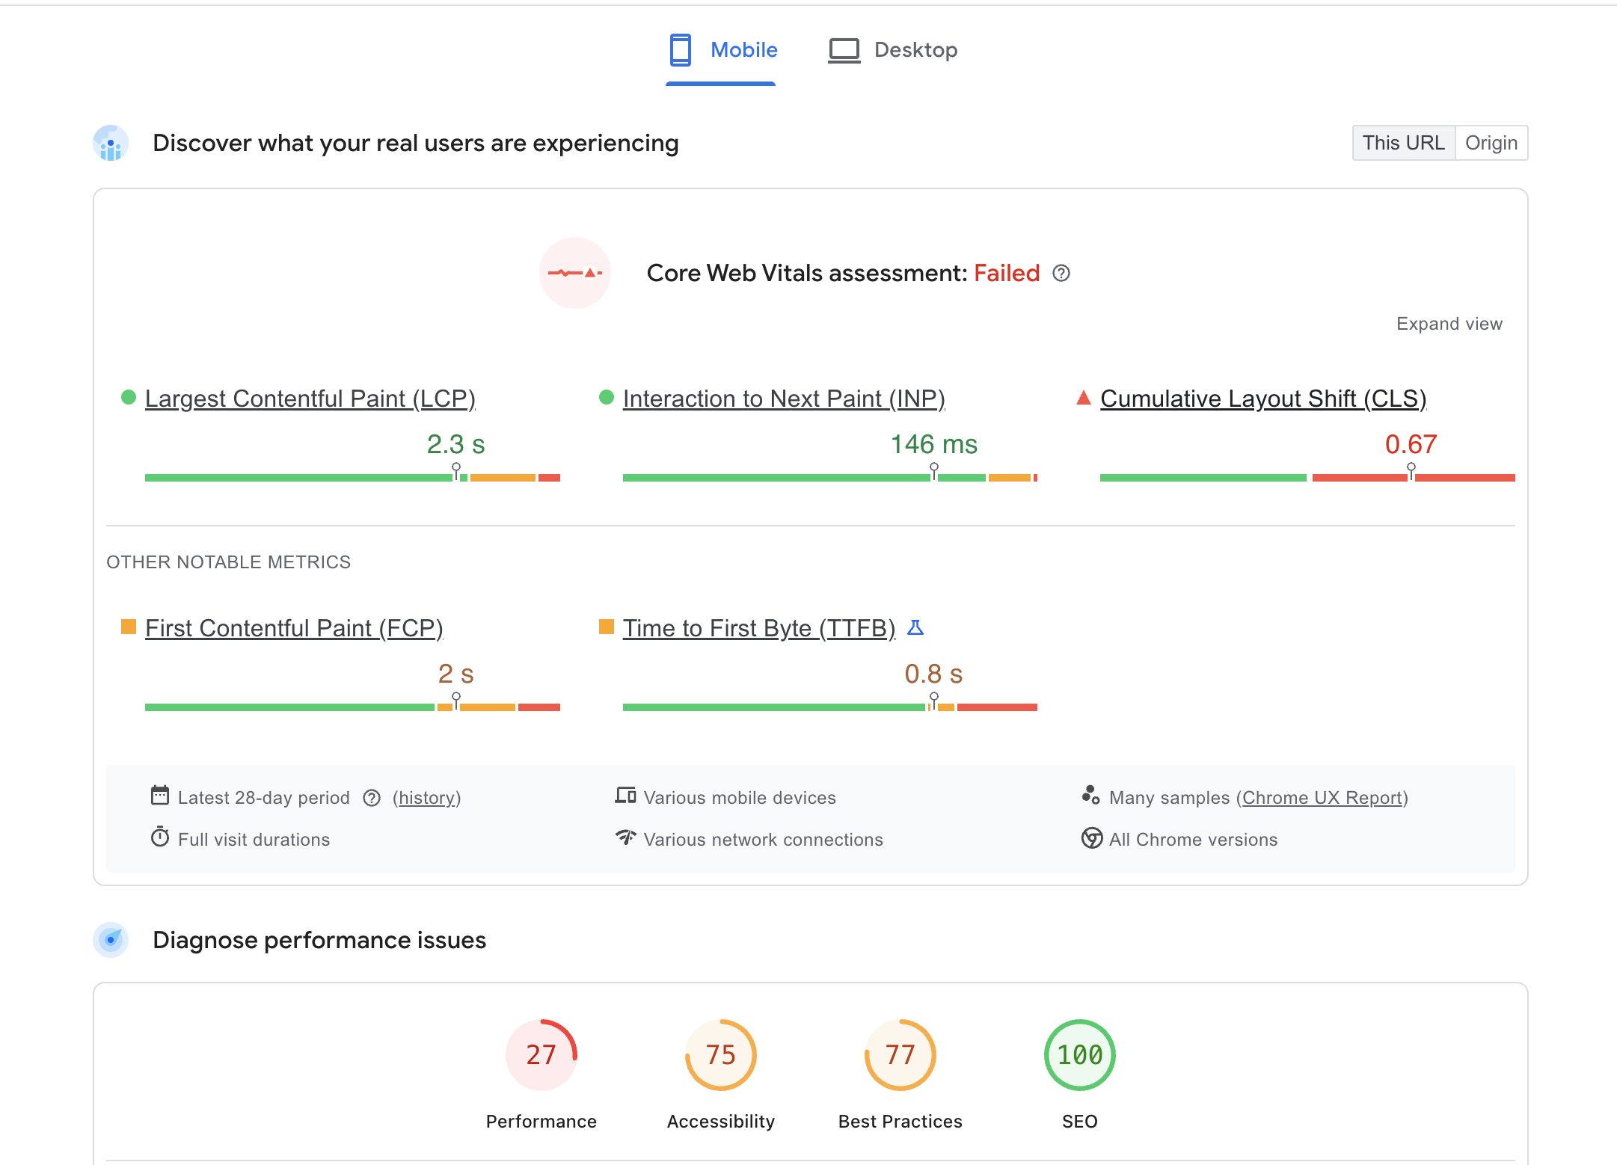Click the Performance score gauge 27
1617x1165 pixels.
tap(541, 1055)
